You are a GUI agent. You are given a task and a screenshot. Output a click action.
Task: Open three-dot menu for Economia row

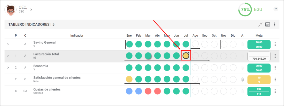click(x=275, y=68)
